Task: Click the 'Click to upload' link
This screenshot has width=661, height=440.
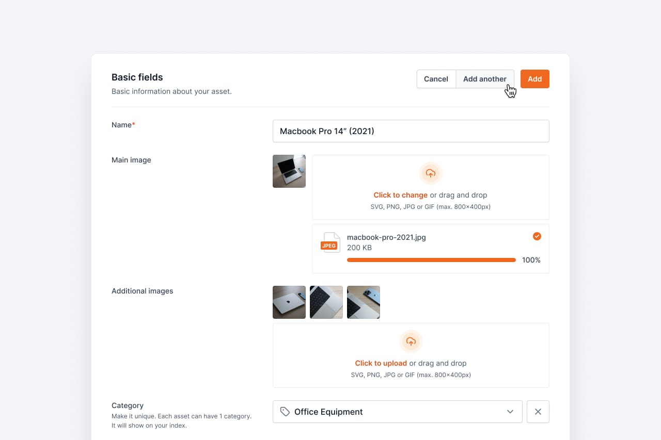Action: (381, 363)
